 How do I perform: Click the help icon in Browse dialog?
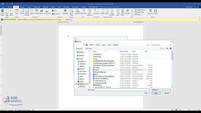(x=171, y=48)
